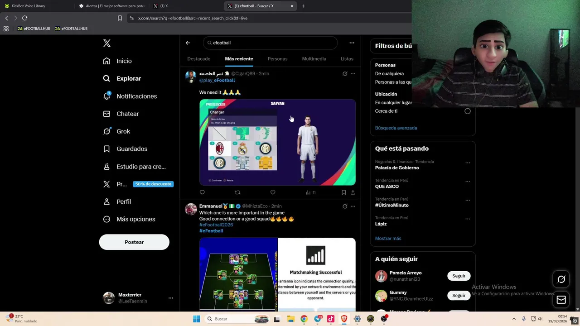Open Chrome from taskbar
The width and height of the screenshot is (580, 326).
[304, 319]
